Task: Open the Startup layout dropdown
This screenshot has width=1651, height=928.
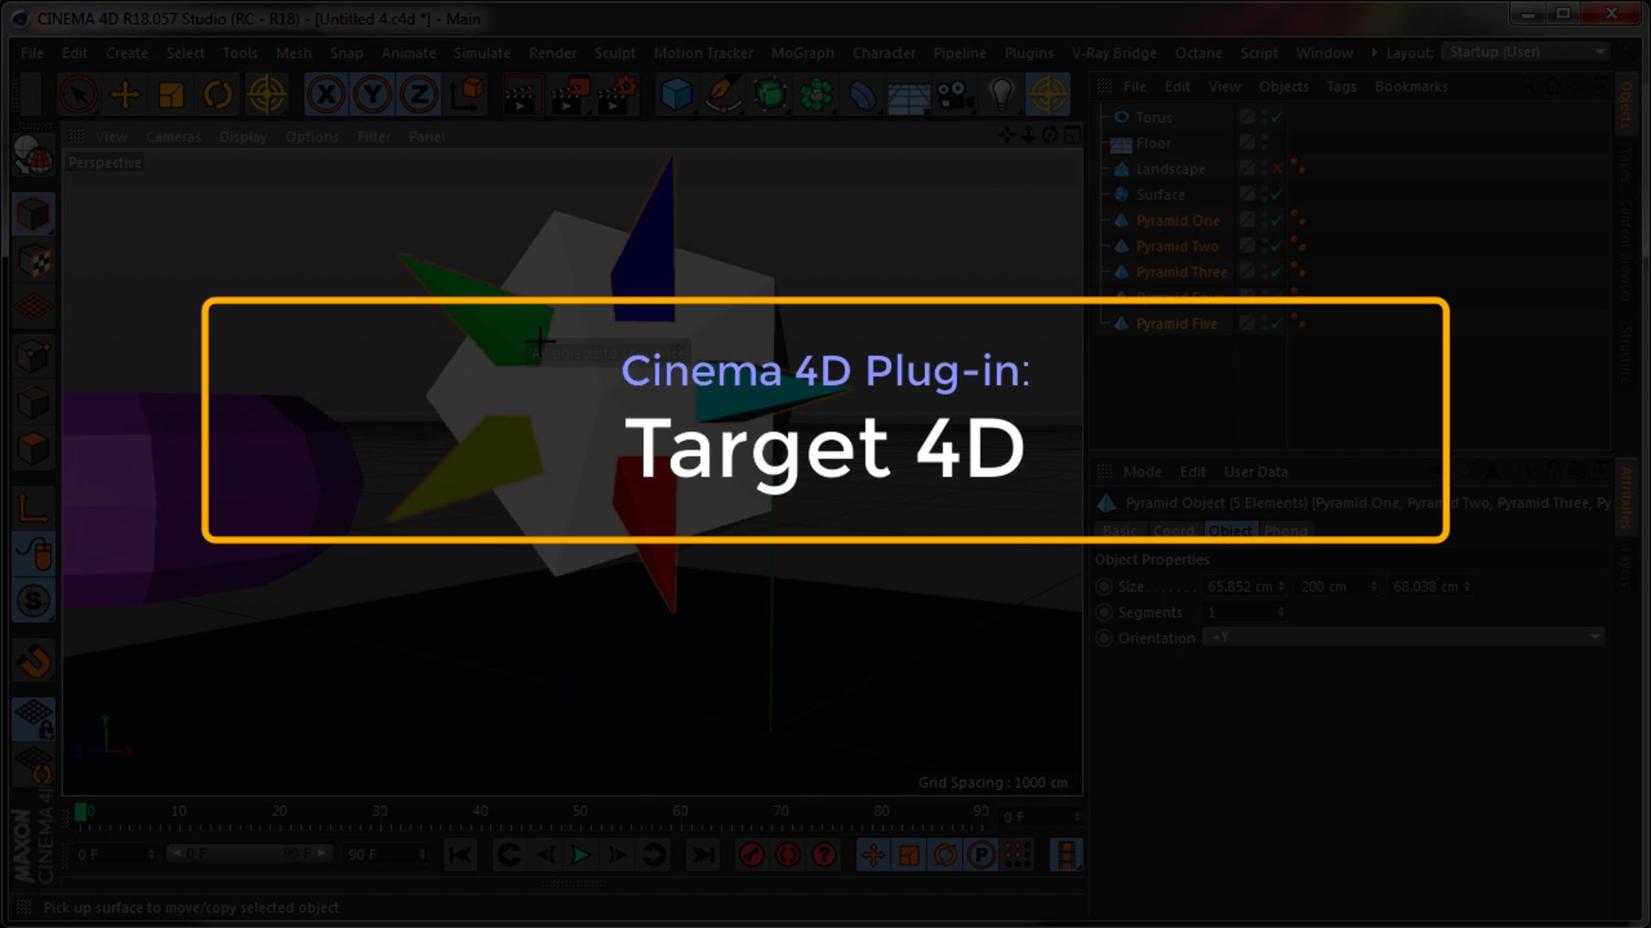Action: (x=1526, y=52)
